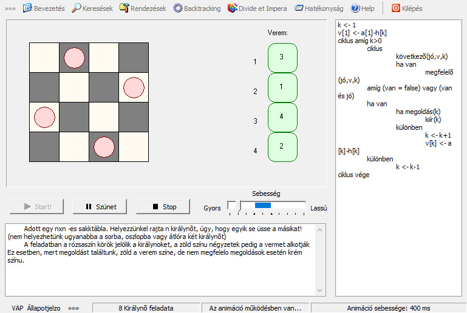Click the stack cell containing 2
The height and width of the screenshot is (313, 467).
[x=282, y=147]
